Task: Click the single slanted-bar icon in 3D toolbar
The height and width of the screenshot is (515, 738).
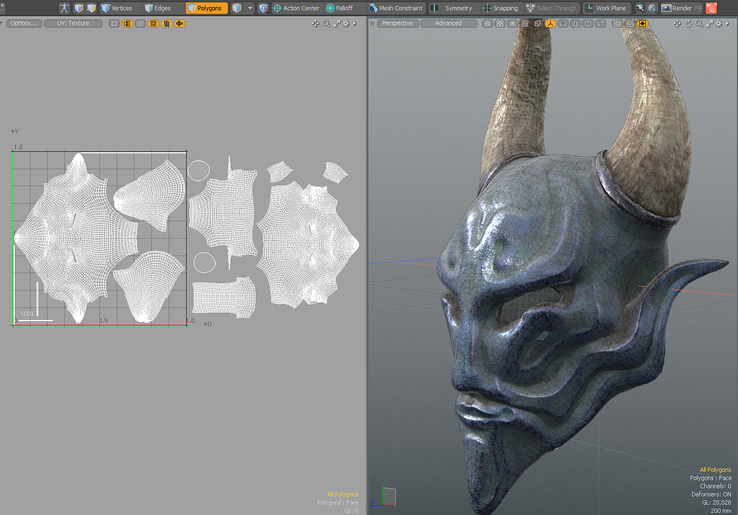Action: pos(576,23)
